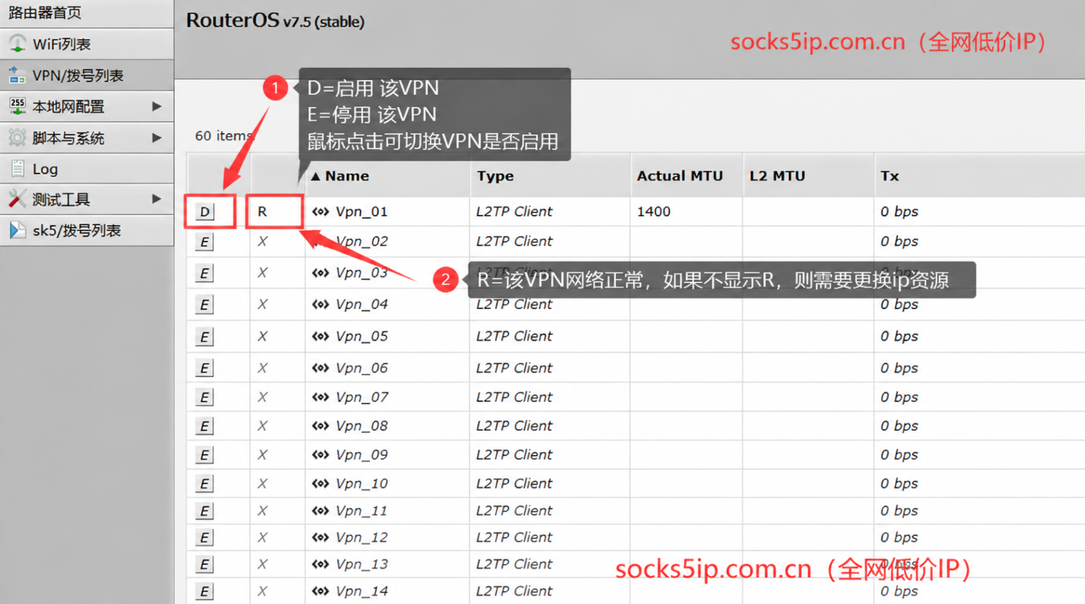Open Vpn_05 interface entry
The image size is (1085, 604).
coord(361,336)
